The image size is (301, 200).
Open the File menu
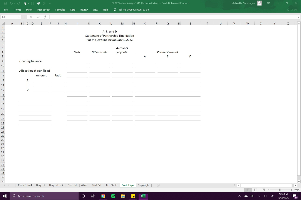point(6,10)
